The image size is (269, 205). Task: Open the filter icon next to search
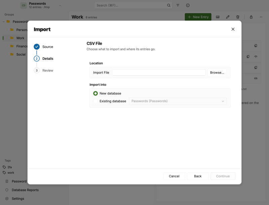coord(178,5)
